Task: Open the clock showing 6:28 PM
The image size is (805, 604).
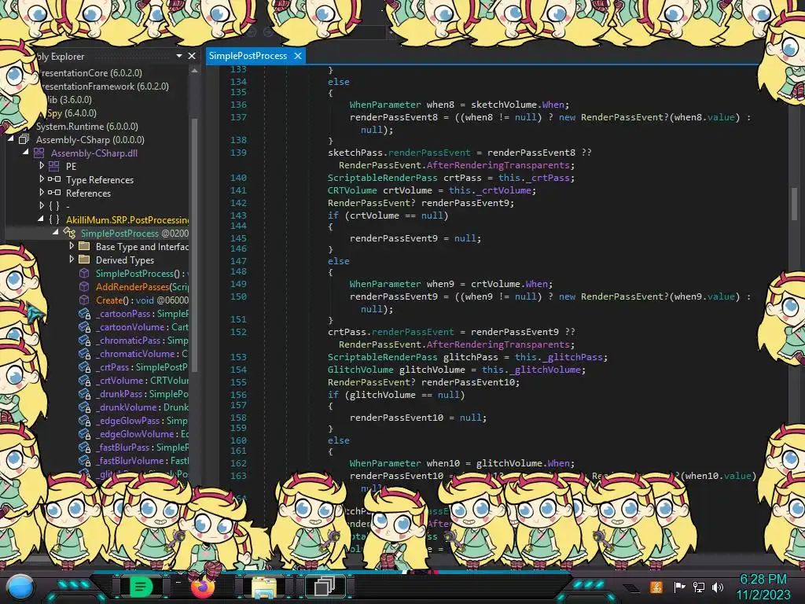Action: pyautogui.click(x=763, y=580)
